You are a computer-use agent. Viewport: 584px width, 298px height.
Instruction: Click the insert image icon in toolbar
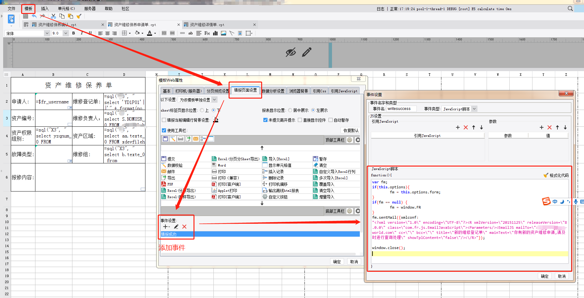(224, 33)
